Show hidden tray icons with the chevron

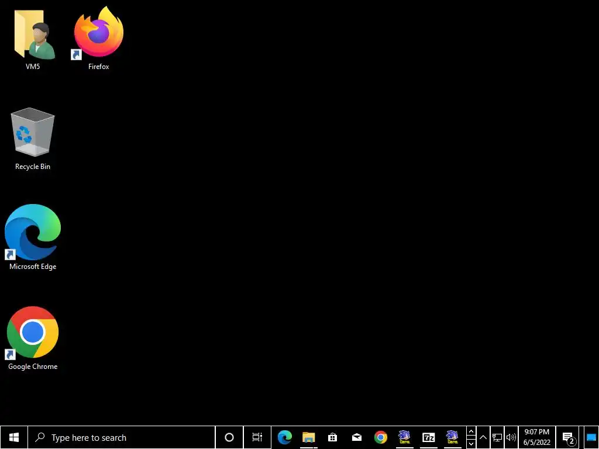click(483, 437)
